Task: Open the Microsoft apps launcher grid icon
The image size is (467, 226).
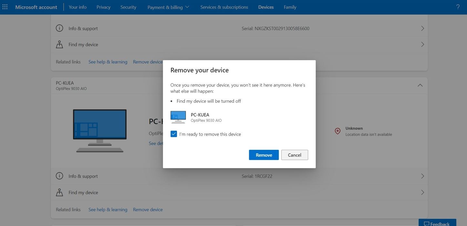Action: coord(5,7)
